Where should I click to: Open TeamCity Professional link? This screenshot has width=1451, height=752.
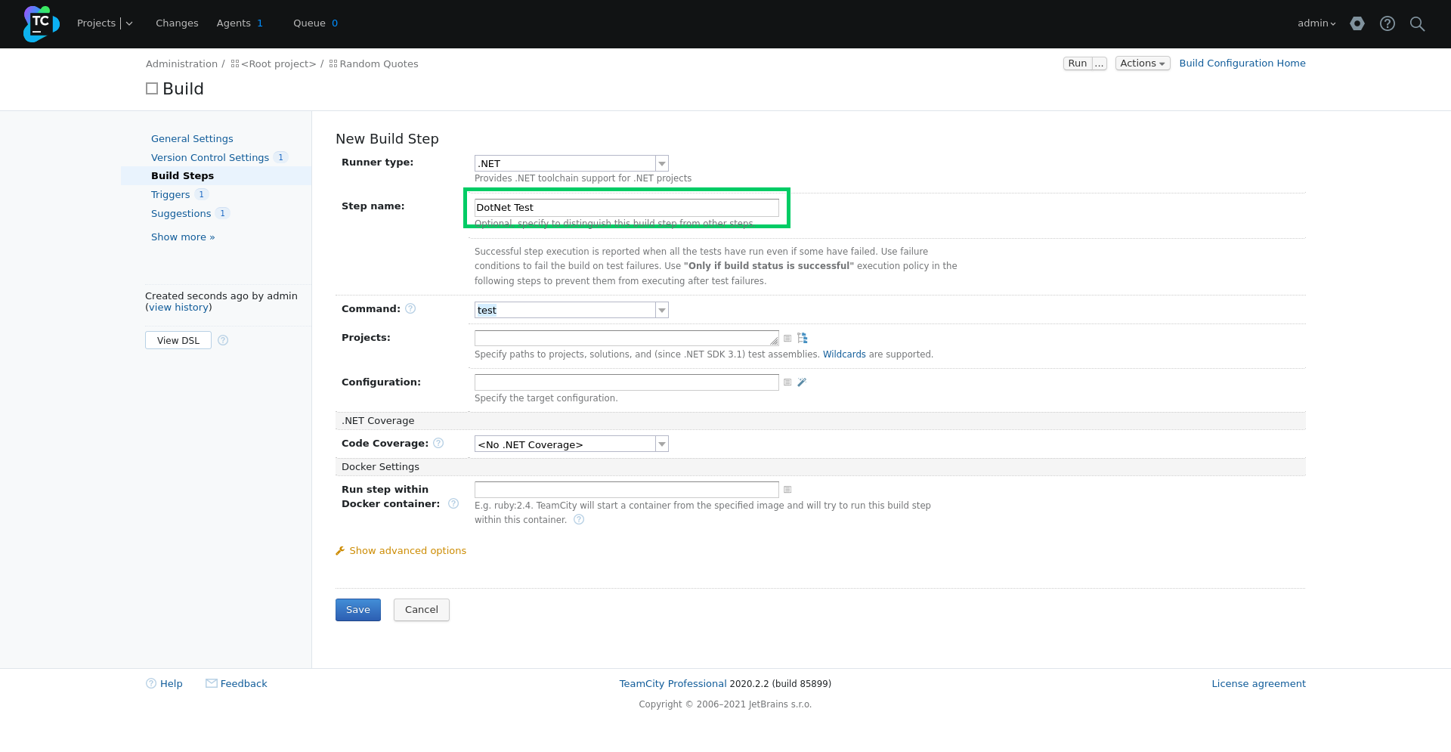click(x=673, y=684)
